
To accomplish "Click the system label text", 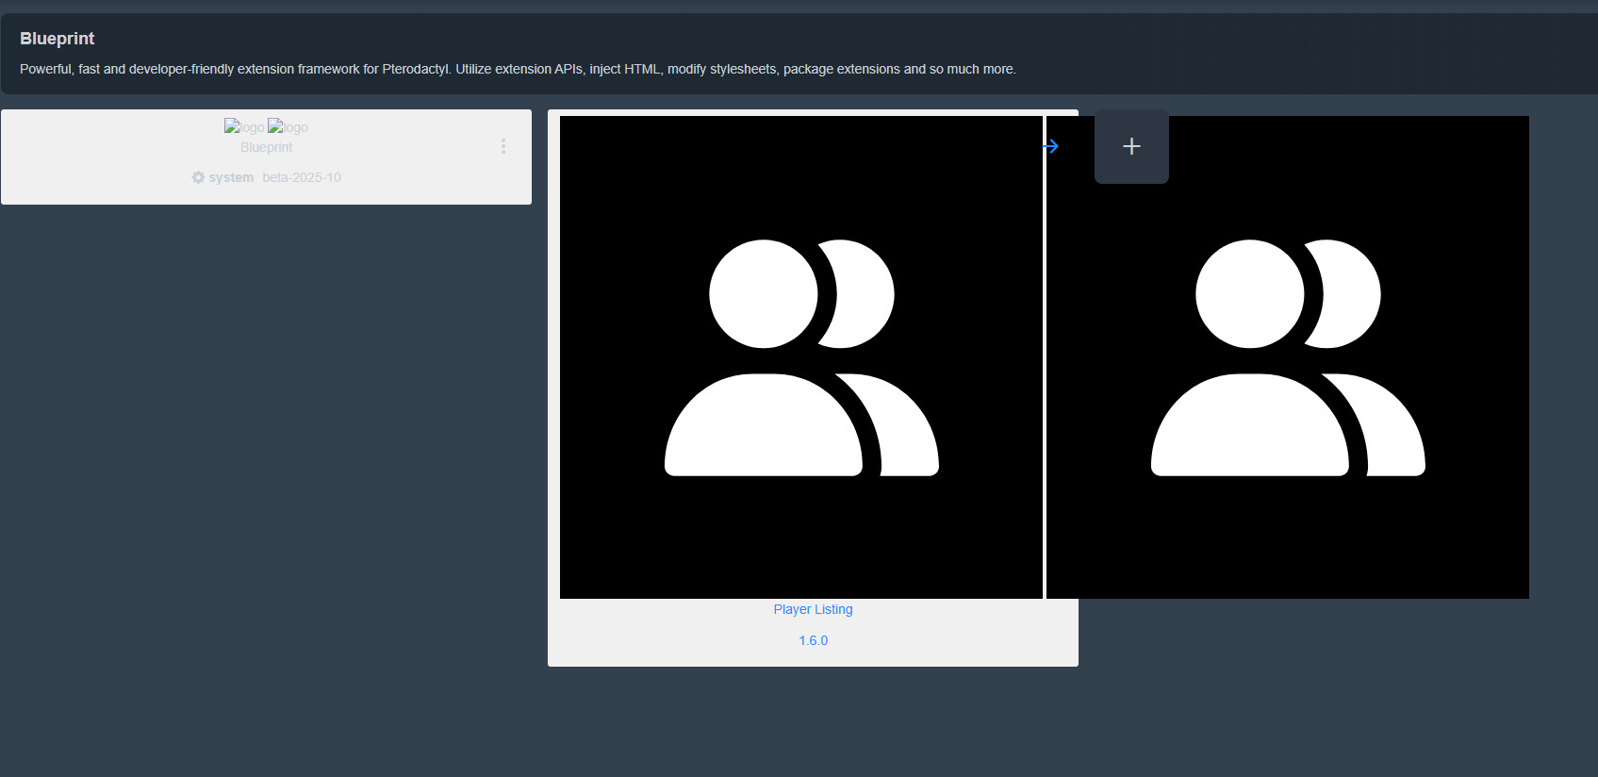I will tap(231, 177).
